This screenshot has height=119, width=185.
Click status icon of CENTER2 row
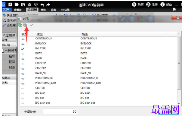(23, 69)
